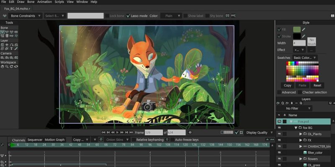This screenshot has height=167, width=335.
Task: Switch to the Sequencer tab
Action: point(35,140)
